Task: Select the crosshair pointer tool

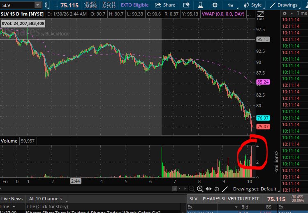Action: (217, 189)
